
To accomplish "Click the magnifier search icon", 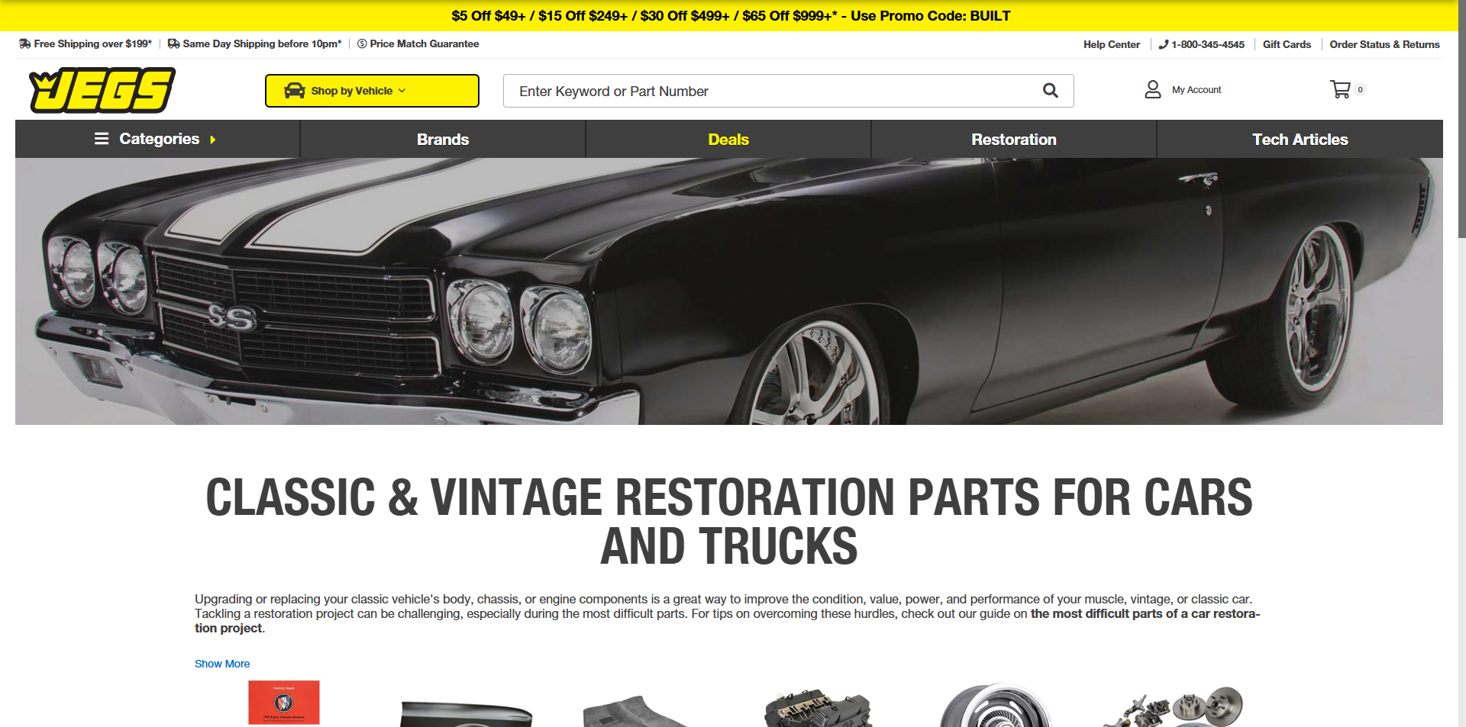I will click(x=1051, y=91).
